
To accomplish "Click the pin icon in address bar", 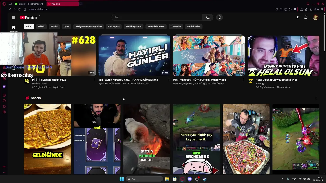I will 277,9.
